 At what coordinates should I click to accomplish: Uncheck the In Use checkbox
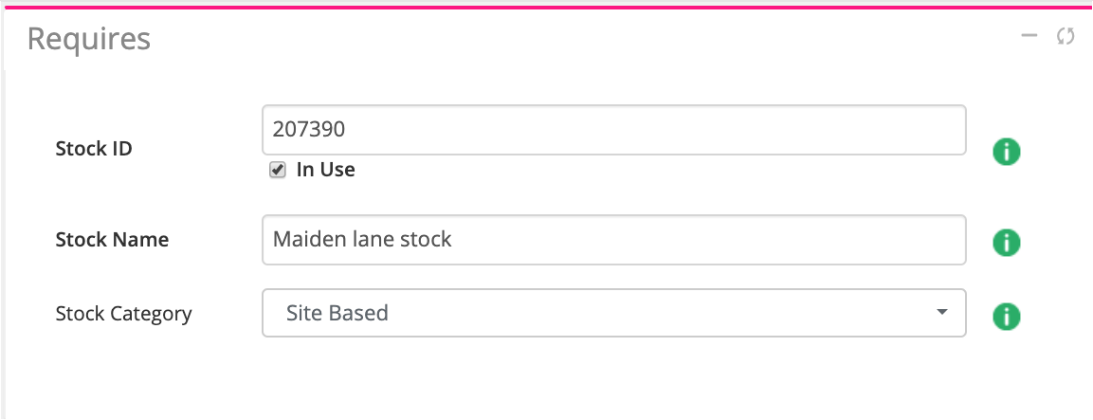(278, 171)
